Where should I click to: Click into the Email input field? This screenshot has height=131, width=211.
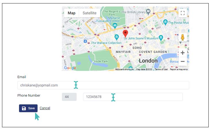pos(103,85)
